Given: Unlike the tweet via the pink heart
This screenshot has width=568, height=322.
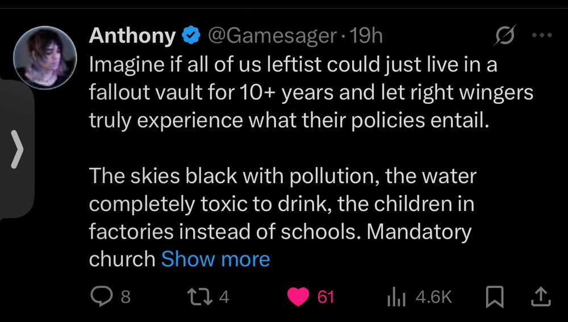Looking at the screenshot, I should (x=298, y=296).
